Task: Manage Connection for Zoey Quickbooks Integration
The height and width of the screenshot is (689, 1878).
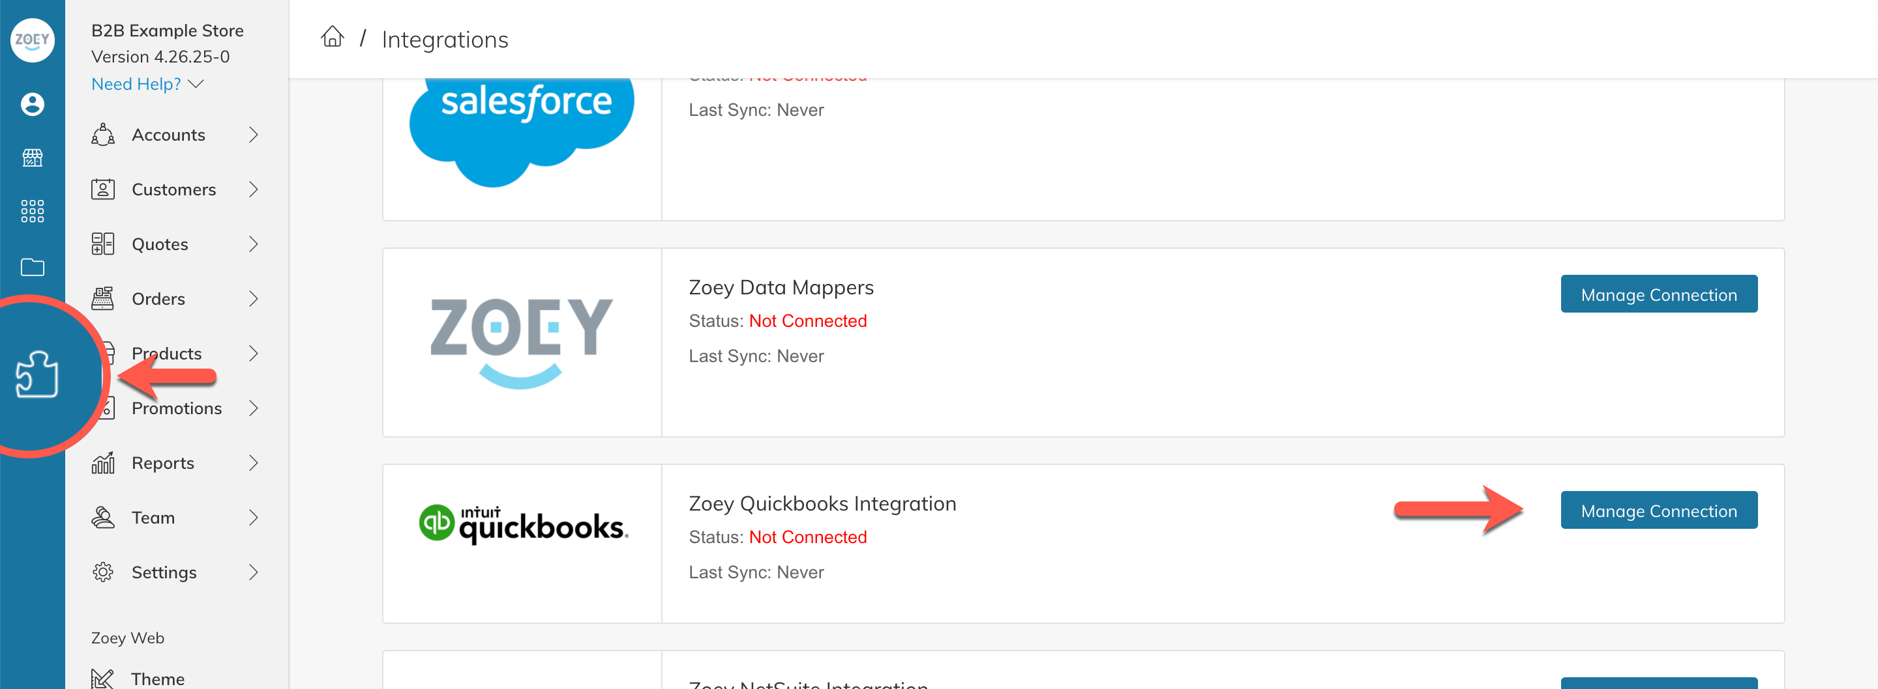Action: coord(1658,511)
